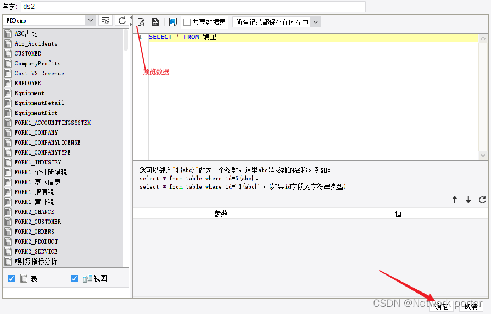The image size is (491, 314).
Task: Select the FORM1_COMPANY table
Action: pos(36,133)
